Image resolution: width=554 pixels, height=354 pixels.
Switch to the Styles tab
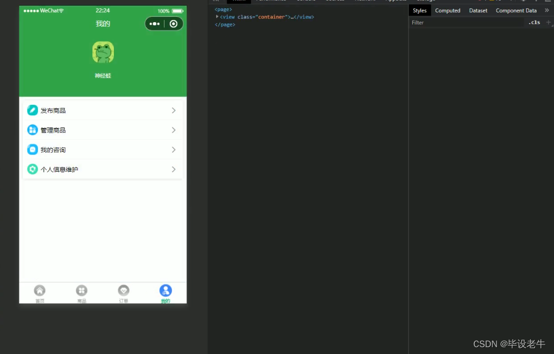[420, 11]
